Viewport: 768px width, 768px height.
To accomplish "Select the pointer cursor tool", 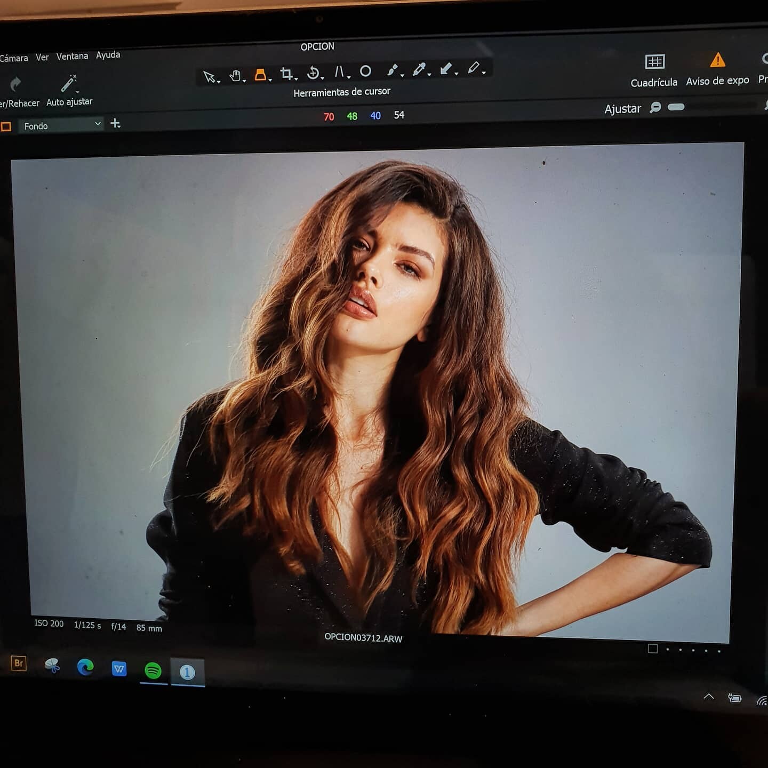I will 209,76.
